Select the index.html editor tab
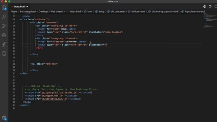This screenshot has height=122, width=217. tap(19, 6)
